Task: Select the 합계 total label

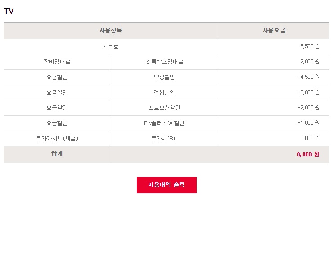Action: pyautogui.click(x=57, y=154)
